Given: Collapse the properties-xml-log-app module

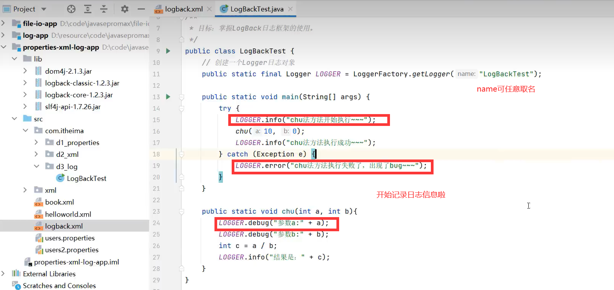Looking at the screenshot, I should point(3,47).
